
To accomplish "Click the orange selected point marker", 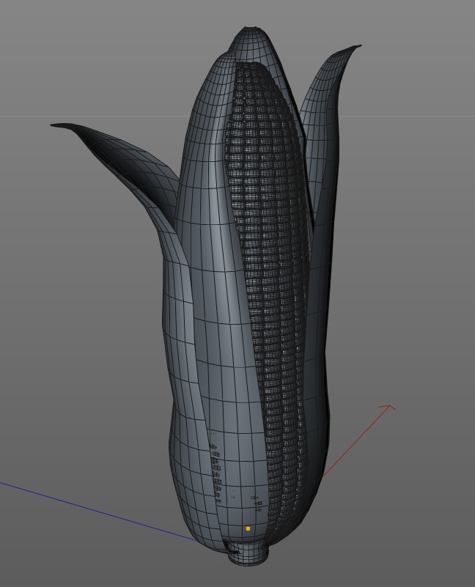I will pos(248,528).
